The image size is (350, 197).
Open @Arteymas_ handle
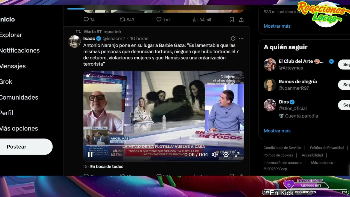[x=291, y=68]
